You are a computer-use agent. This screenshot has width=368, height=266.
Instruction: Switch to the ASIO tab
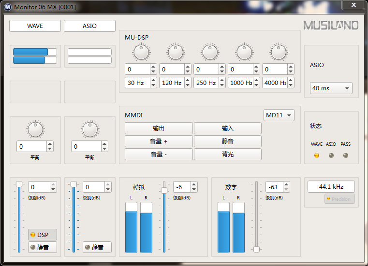click(89, 26)
